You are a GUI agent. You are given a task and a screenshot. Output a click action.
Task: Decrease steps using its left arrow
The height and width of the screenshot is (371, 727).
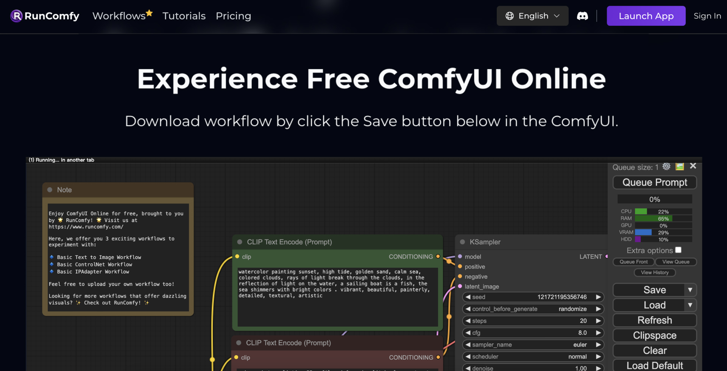click(468, 321)
